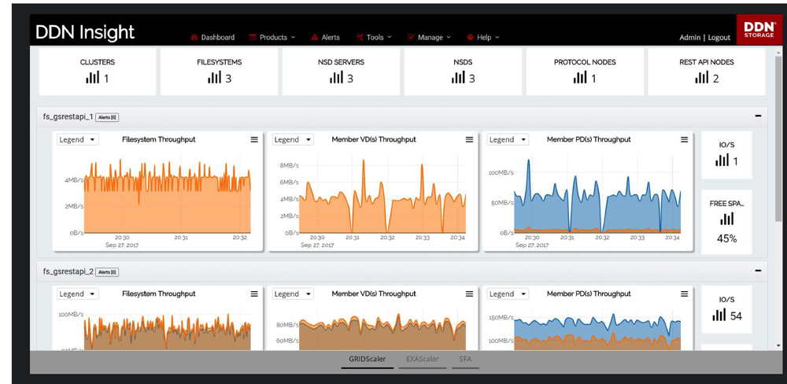Click the NSDS bar chart icon

tap(458, 77)
